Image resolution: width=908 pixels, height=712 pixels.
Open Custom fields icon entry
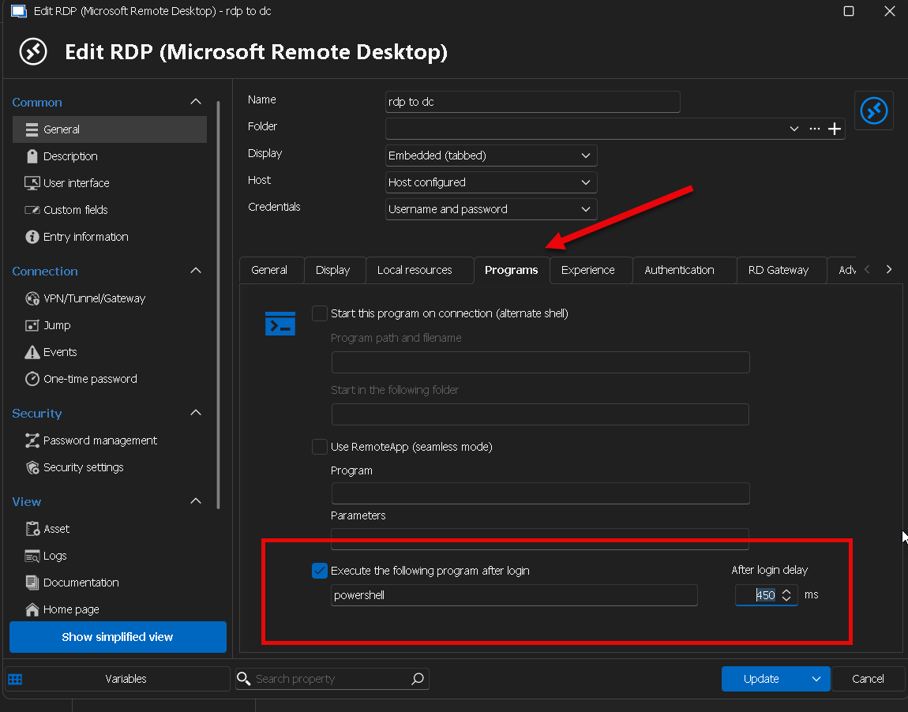(32, 209)
